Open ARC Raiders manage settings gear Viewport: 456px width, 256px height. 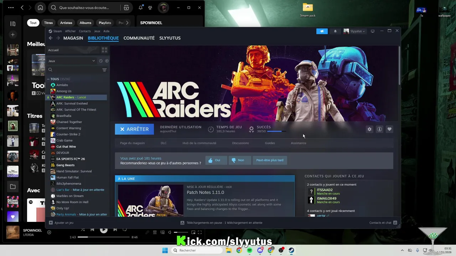tap(369, 129)
